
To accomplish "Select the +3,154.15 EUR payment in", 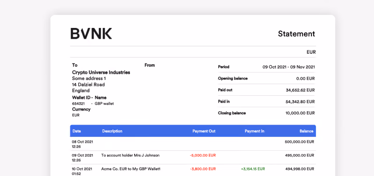I will (253, 169).
